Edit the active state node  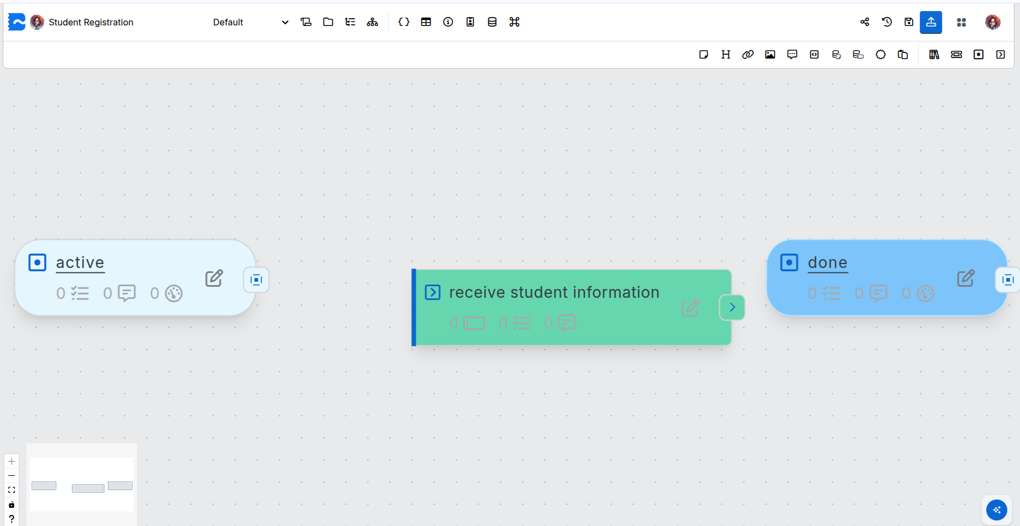[x=214, y=278]
